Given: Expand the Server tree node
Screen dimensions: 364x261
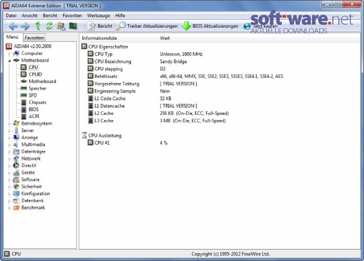Looking at the screenshot, I should (9, 131).
